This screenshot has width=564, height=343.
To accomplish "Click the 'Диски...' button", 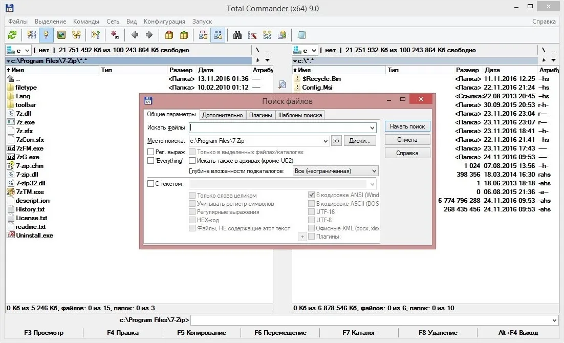I will [360, 141].
